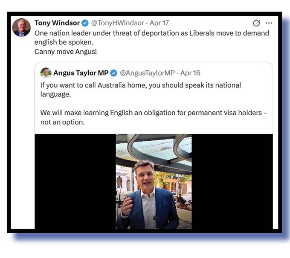
Task: Play the video of the man in blue jacket
Action: (x=154, y=182)
